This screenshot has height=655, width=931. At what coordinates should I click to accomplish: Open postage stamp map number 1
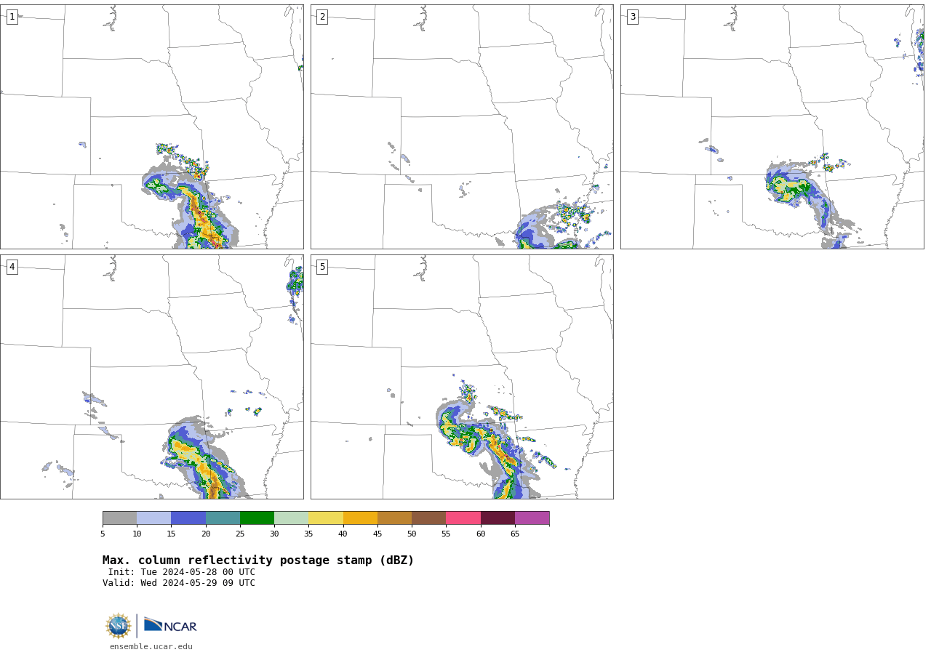[152, 127]
